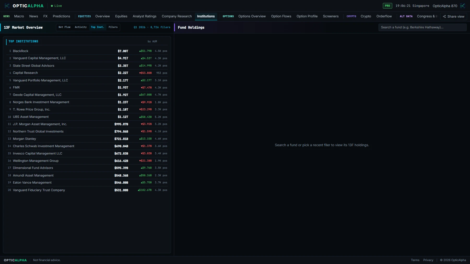The width and height of the screenshot is (470, 264).
Task: Select the Top Inst. view
Action: pos(97,27)
